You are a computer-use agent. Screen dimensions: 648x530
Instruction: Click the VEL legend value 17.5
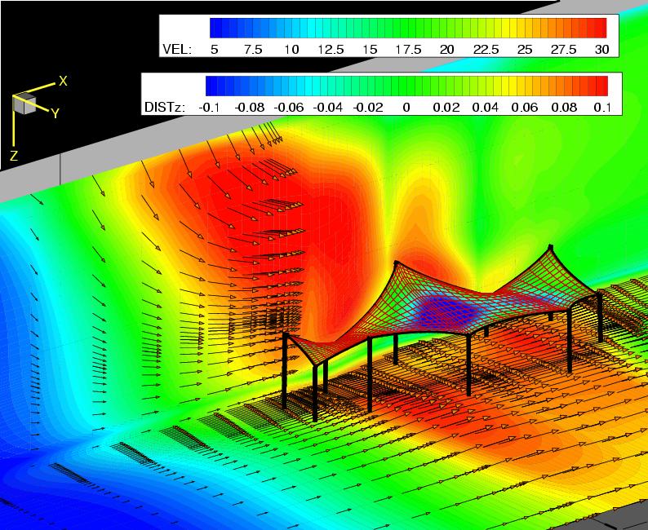[408, 50]
